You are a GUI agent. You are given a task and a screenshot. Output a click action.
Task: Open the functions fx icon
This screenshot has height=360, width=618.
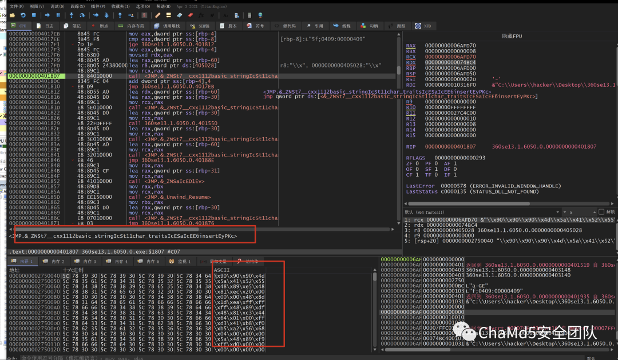(201, 15)
